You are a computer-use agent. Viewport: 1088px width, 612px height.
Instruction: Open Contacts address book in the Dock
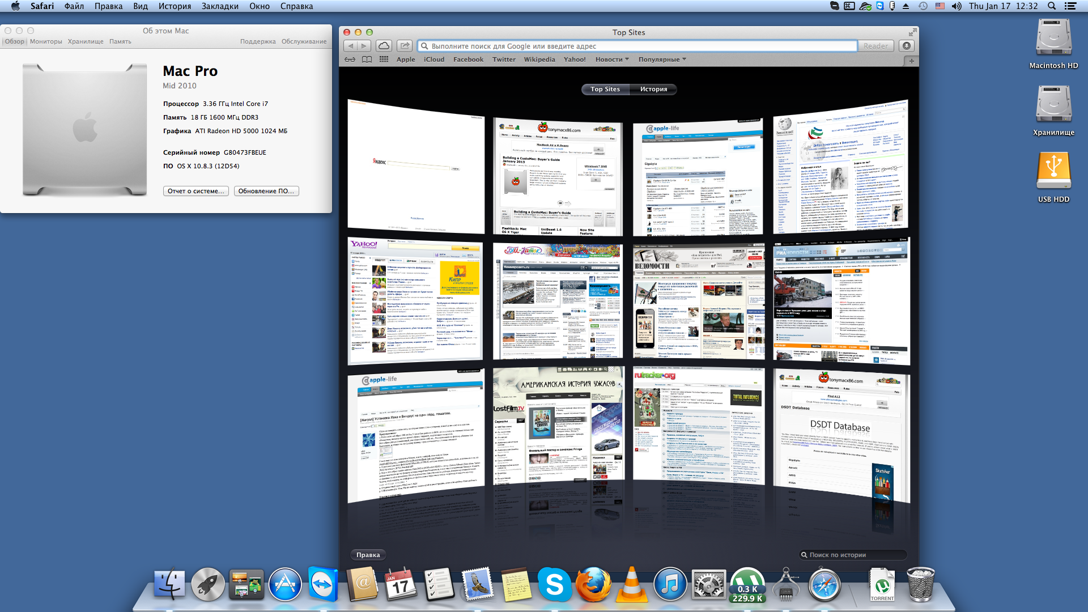point(362,584)
